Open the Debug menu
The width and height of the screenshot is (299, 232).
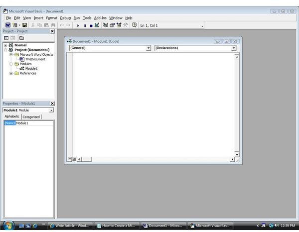[x=65, y=18]
